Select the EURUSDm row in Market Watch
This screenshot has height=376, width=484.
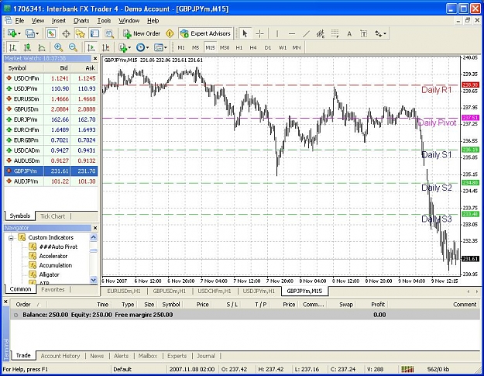click(51, 99)
